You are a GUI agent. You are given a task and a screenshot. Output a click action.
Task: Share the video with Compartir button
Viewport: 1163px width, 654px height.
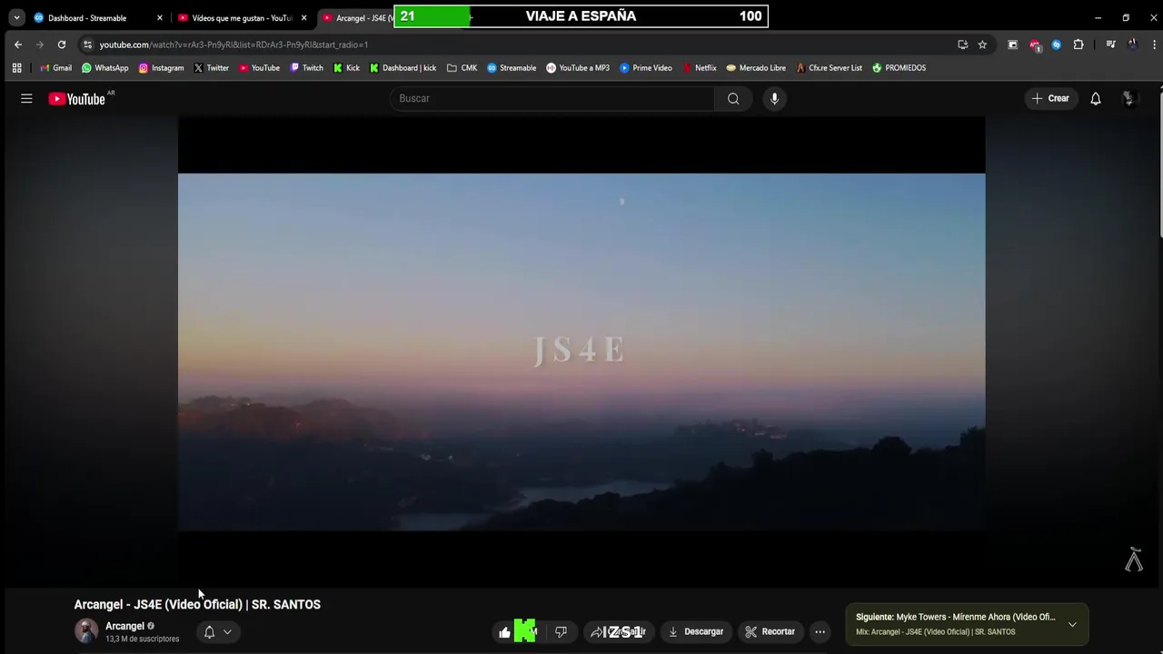click(618, 632)
